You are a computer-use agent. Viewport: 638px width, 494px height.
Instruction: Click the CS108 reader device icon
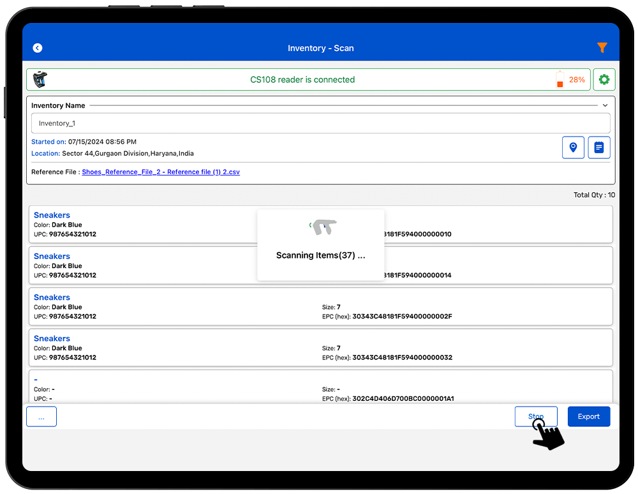(40, 80)
